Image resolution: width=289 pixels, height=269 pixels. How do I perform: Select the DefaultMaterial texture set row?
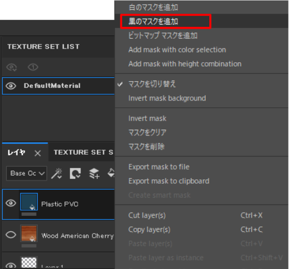pos(58,86)
